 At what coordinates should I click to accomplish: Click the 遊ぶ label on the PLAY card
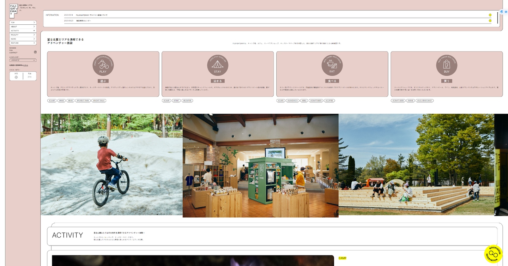point(103,81)
